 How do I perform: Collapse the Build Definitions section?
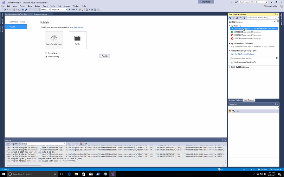(229, 51)
